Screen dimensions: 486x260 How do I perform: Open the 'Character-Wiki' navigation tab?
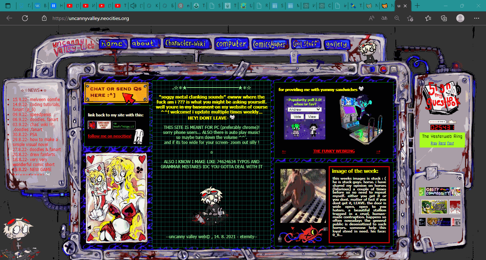tap(185, 44)
